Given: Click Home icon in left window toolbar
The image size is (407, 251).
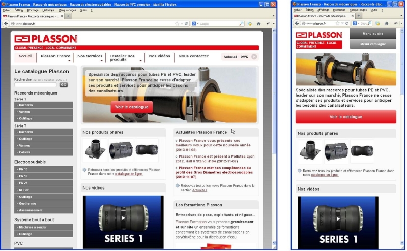Looking at the screenshot, I should click(258, 23).
